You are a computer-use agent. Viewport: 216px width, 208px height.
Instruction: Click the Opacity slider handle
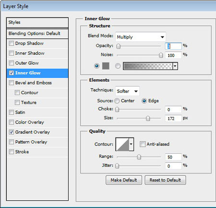coord(119,46)
